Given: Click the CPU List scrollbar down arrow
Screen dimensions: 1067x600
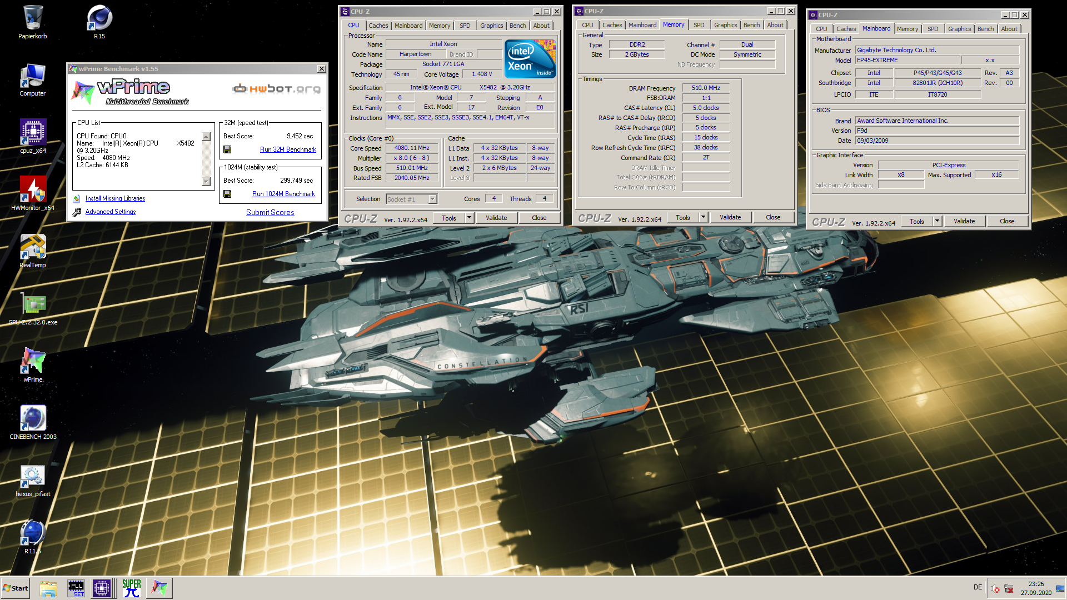Looking at the screenshot, I should click(x=206, y=181).
